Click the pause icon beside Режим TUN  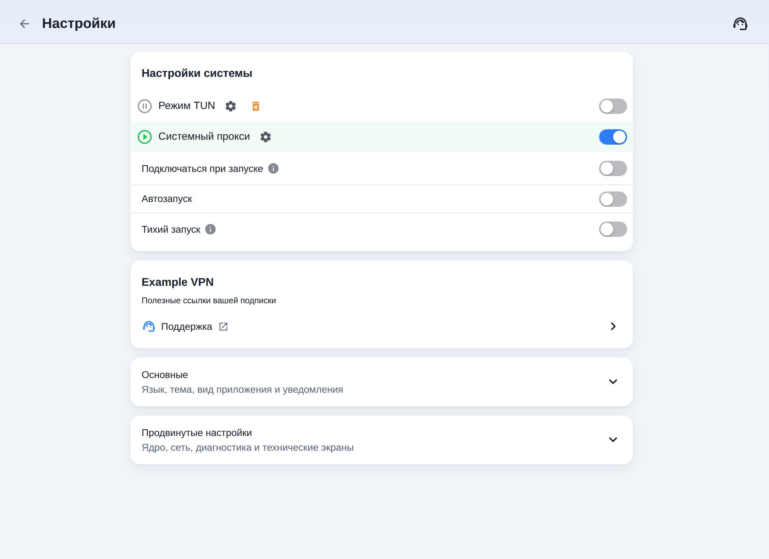tap(145, 106)
